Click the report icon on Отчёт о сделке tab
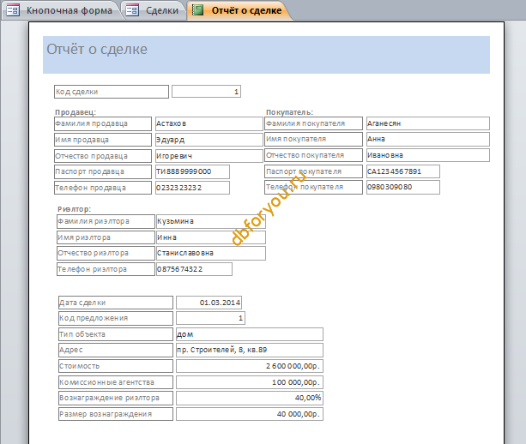The image size is (526, 444). tap(197, 10)
